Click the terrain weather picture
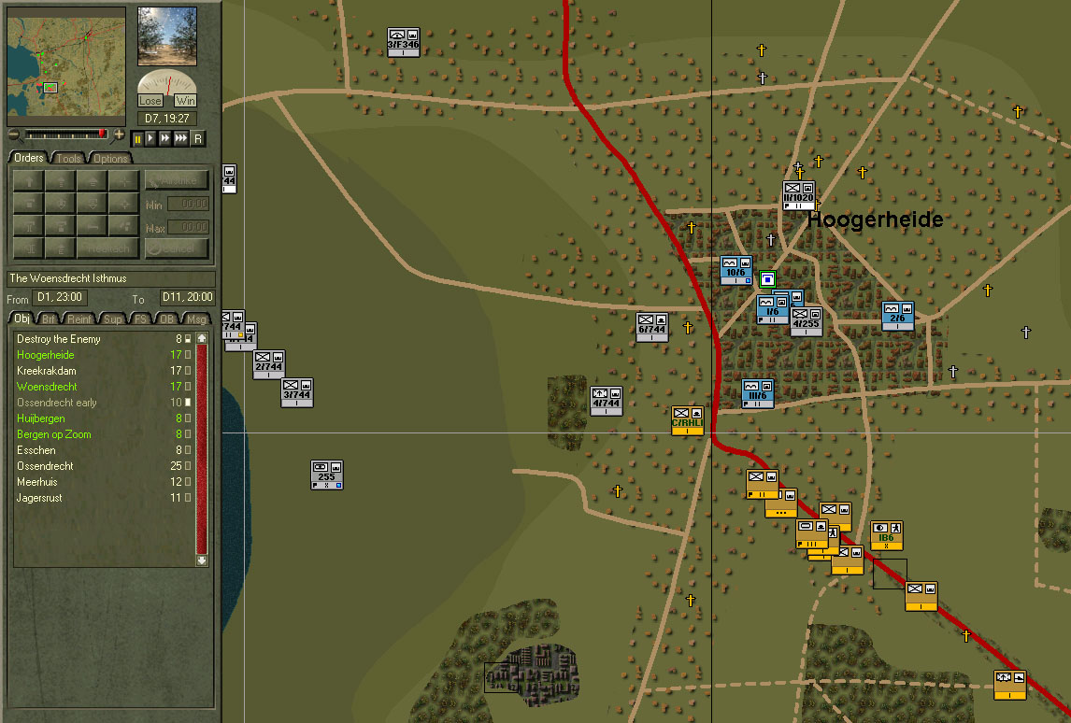This screenshot has height=723, width=1071. [x=167, y=36]
